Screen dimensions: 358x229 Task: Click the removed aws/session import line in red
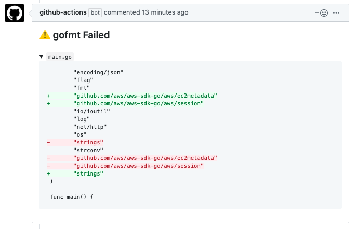[x=138, y=165]
